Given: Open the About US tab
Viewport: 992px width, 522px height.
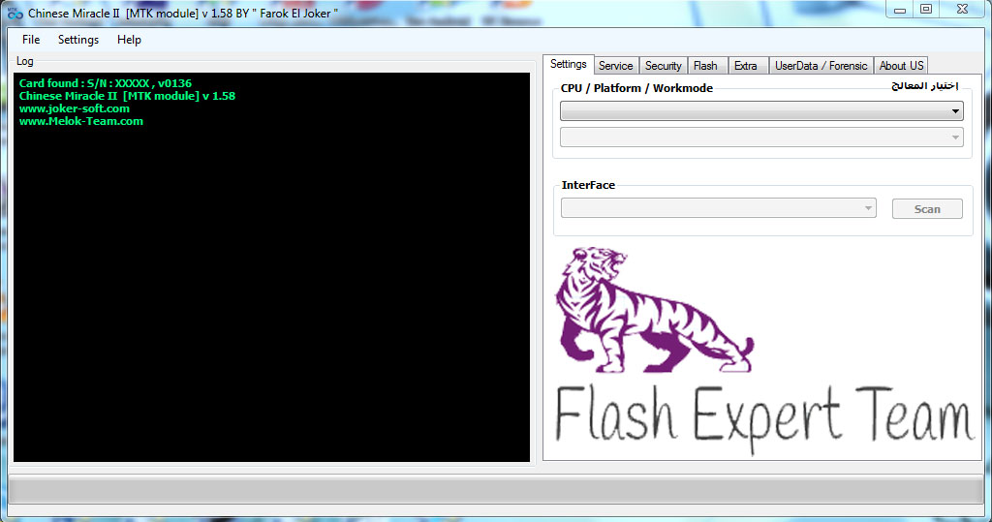Looking at the screenshot, I should (x=902, y=66).
